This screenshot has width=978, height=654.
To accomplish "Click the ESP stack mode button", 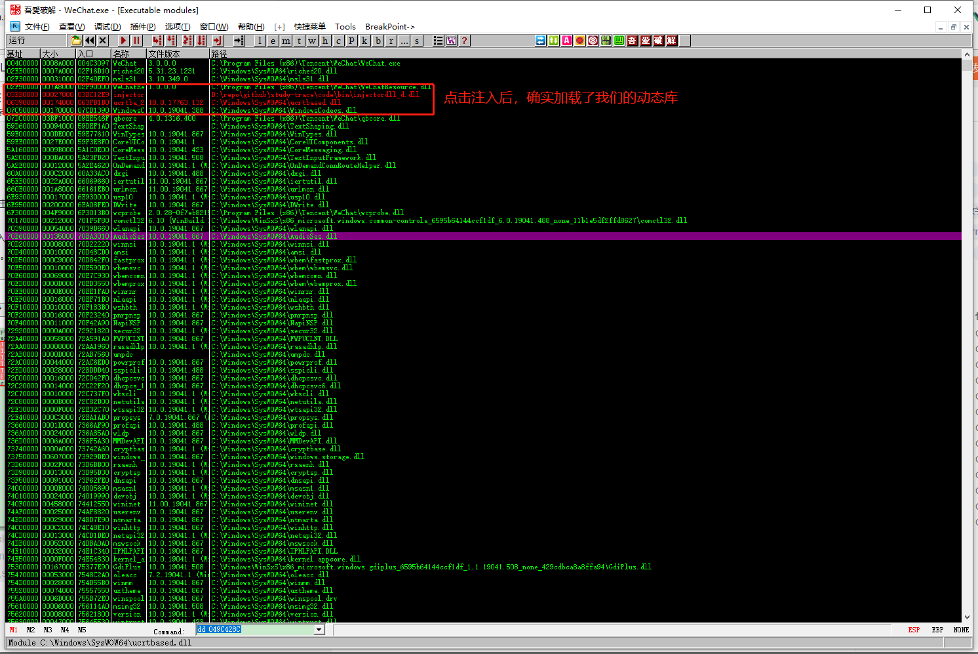I will pyautogui.click(x=914, y=630).
